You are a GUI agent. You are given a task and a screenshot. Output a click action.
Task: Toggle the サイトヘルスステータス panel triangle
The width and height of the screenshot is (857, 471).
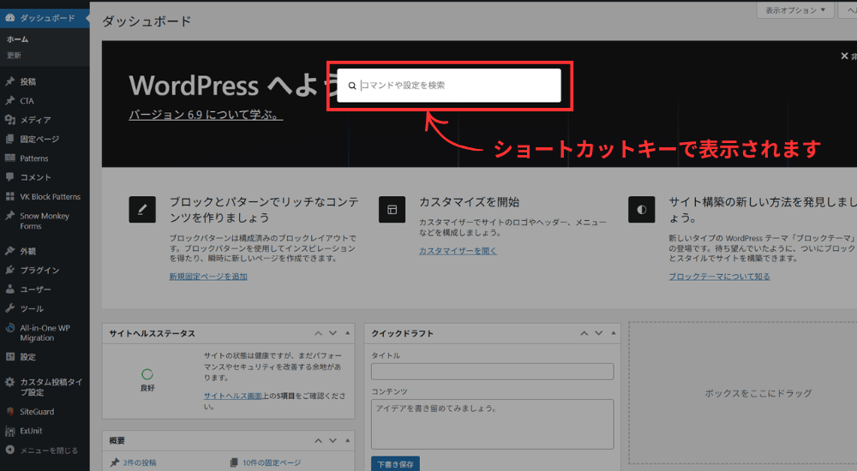pyautogui.click(x=347, y=333)
